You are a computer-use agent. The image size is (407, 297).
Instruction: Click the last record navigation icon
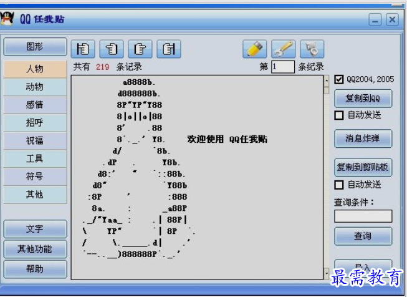pos(169,49)
